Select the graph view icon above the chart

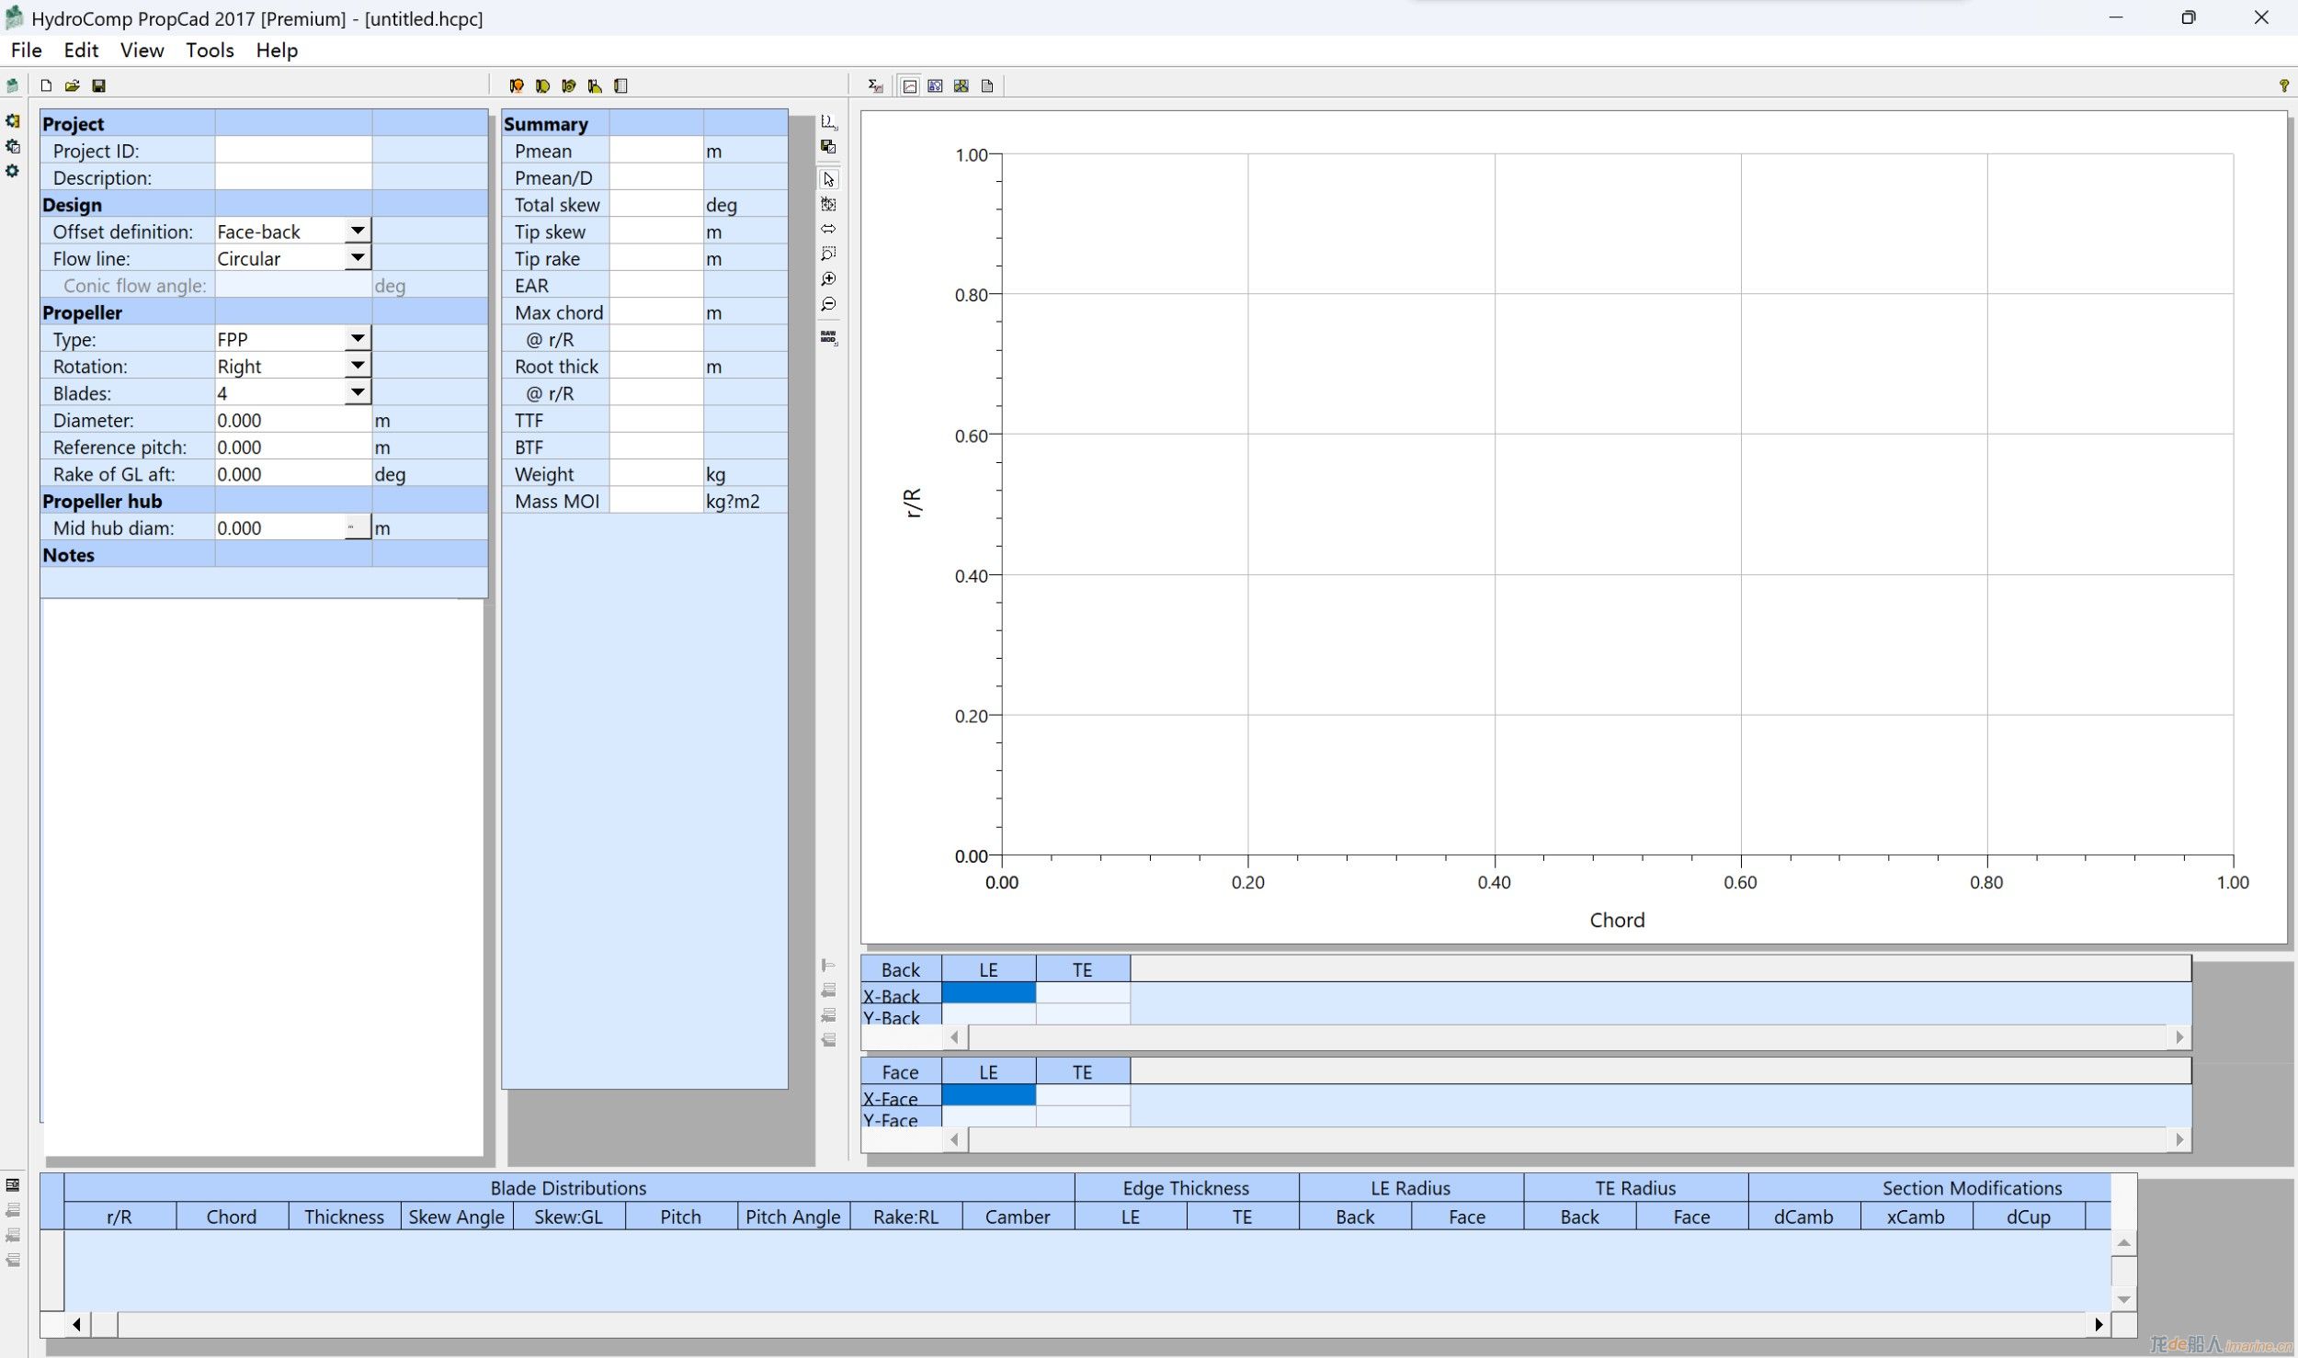click(x=909, y=85)
